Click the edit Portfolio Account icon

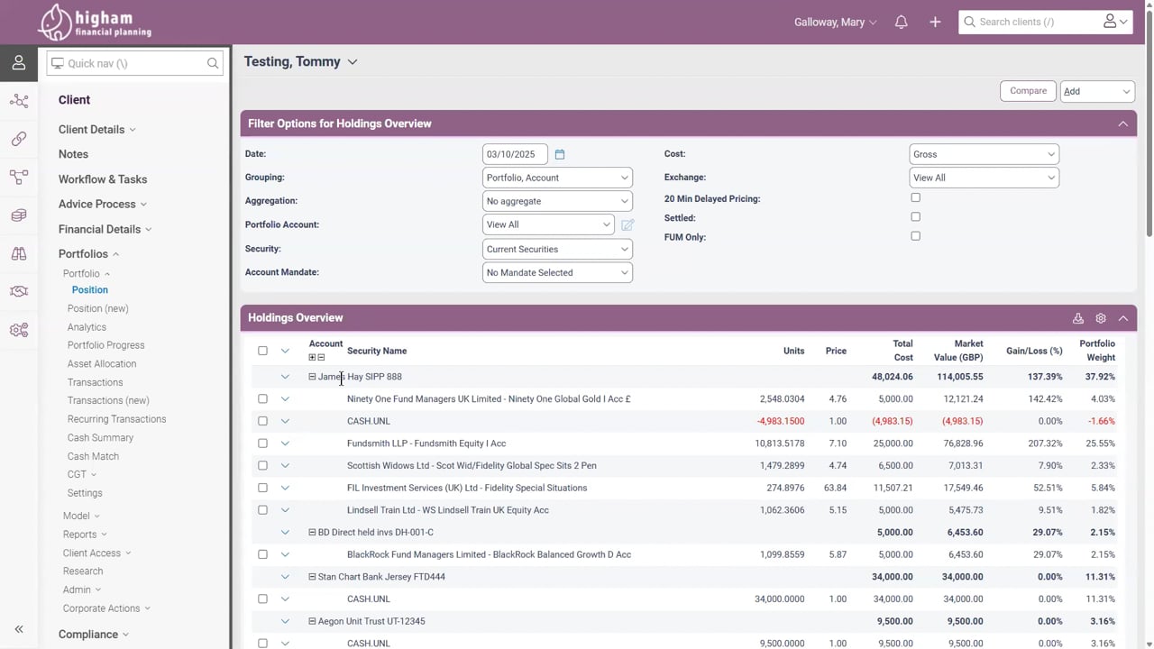click(x=627, y=224)
